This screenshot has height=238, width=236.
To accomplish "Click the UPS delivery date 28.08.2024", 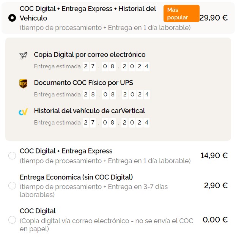I will tap(116, 95).
